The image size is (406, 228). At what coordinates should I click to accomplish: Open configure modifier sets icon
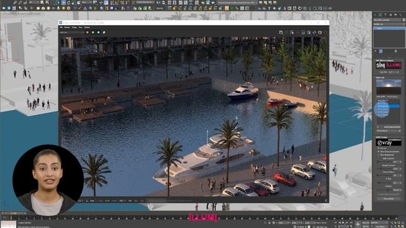pos(396,51)
